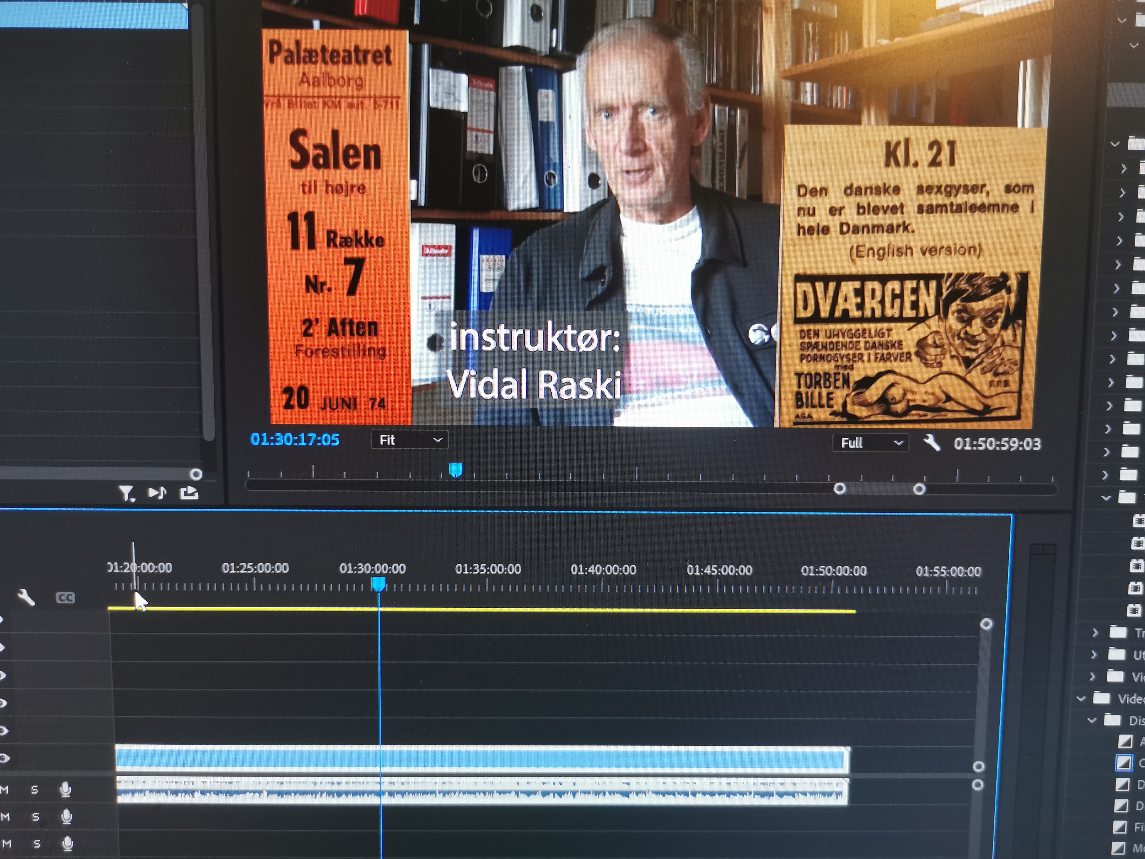Click the 01:50:59:03 duration timecode
This screenshot has height=859, width=1145.
point(997,444)
